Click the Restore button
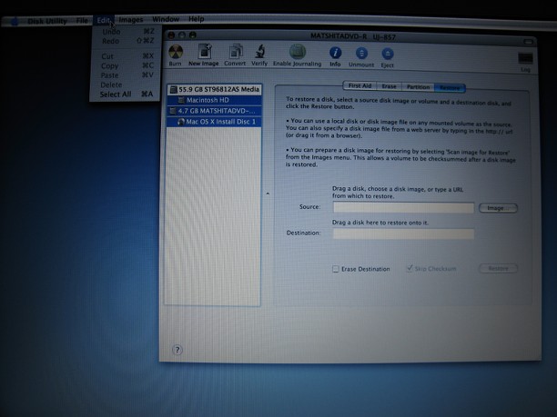 tap(498, 269)
